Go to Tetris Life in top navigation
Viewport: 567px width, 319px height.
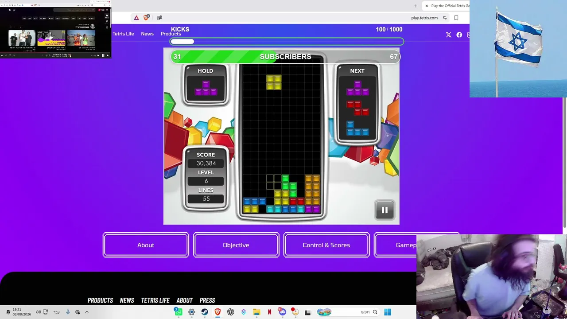pyautogui.click(x=123, y=34)
